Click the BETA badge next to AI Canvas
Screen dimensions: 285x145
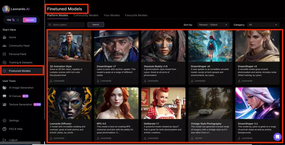point(25,96)
